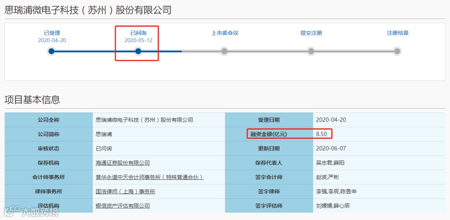Click the 公司全称 header cell
This screenshot has height=220, width=450.
(x=48, y=120)
